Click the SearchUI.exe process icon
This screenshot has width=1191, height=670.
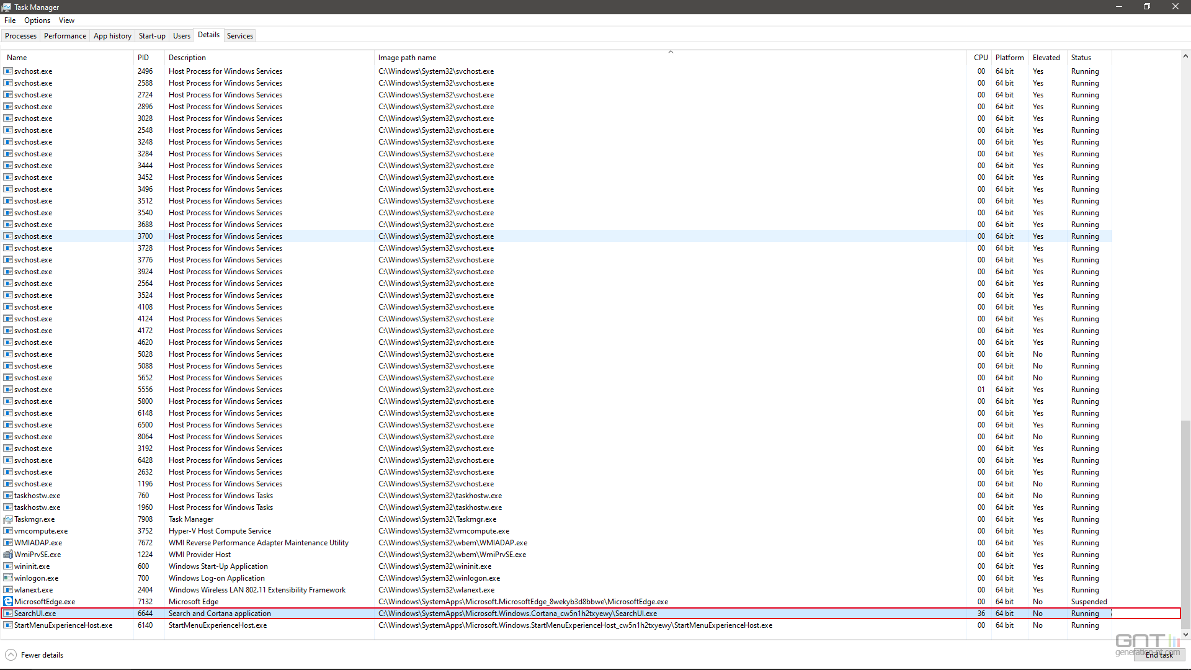point(8,614)
